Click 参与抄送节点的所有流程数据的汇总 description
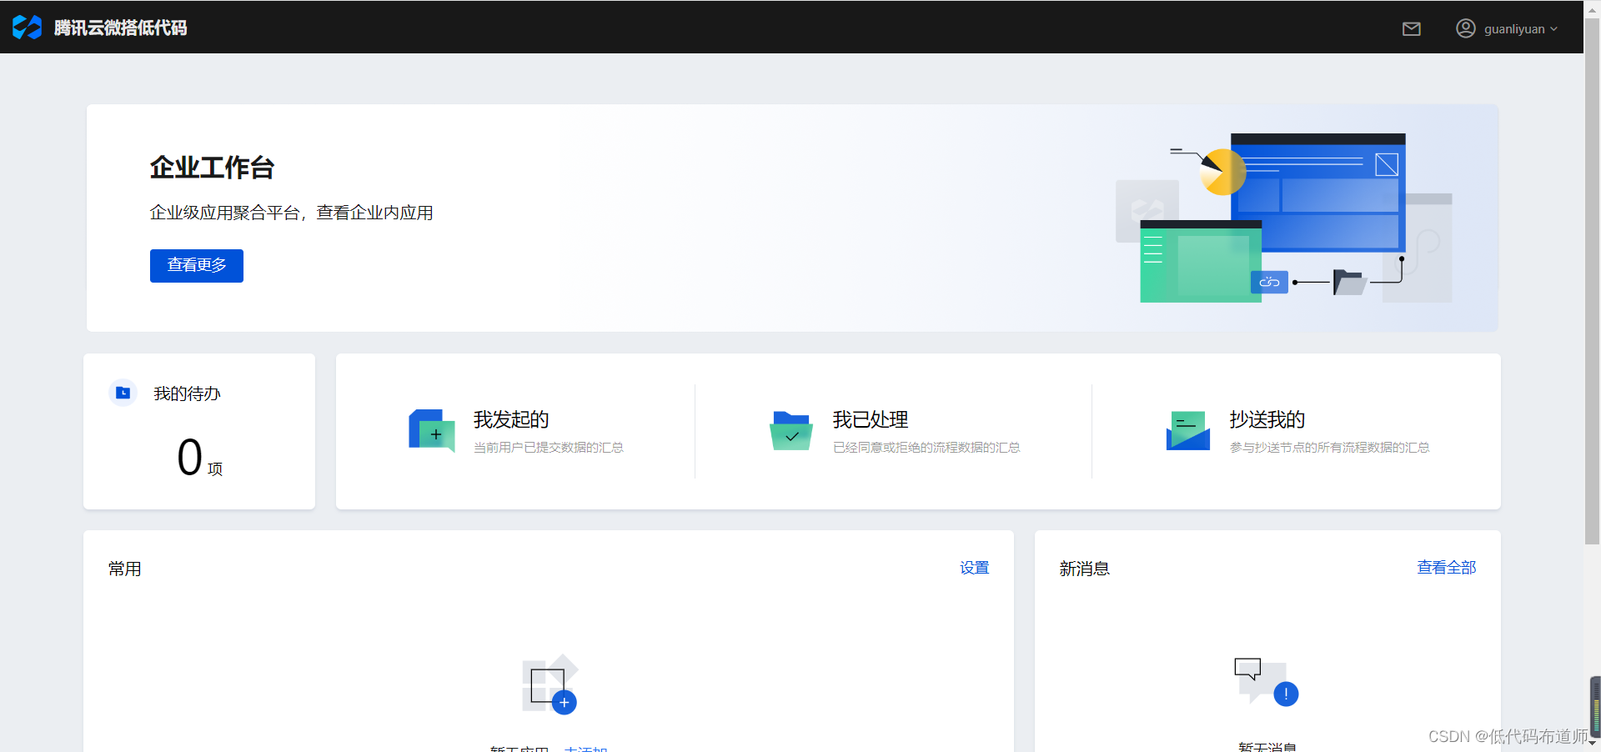 pos(1330,448)
